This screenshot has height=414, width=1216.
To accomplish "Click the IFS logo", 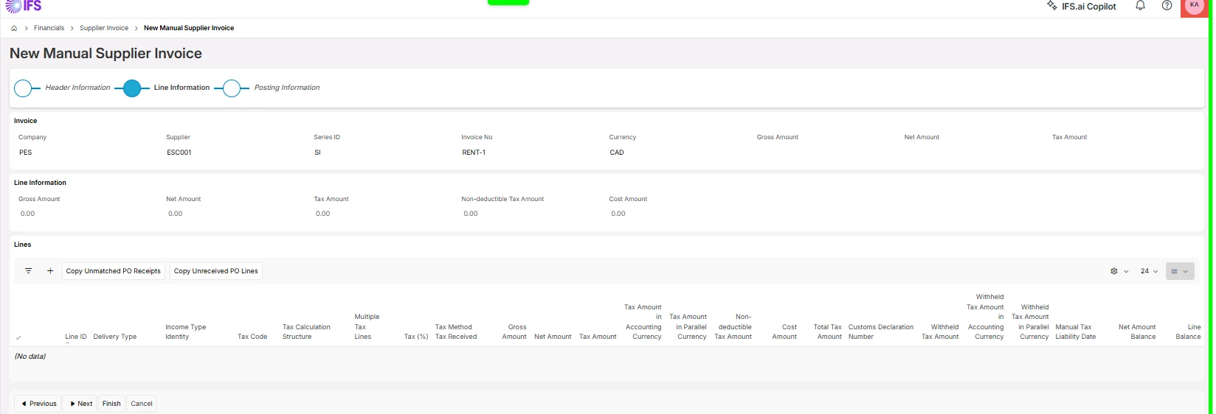I will (24, 6).
